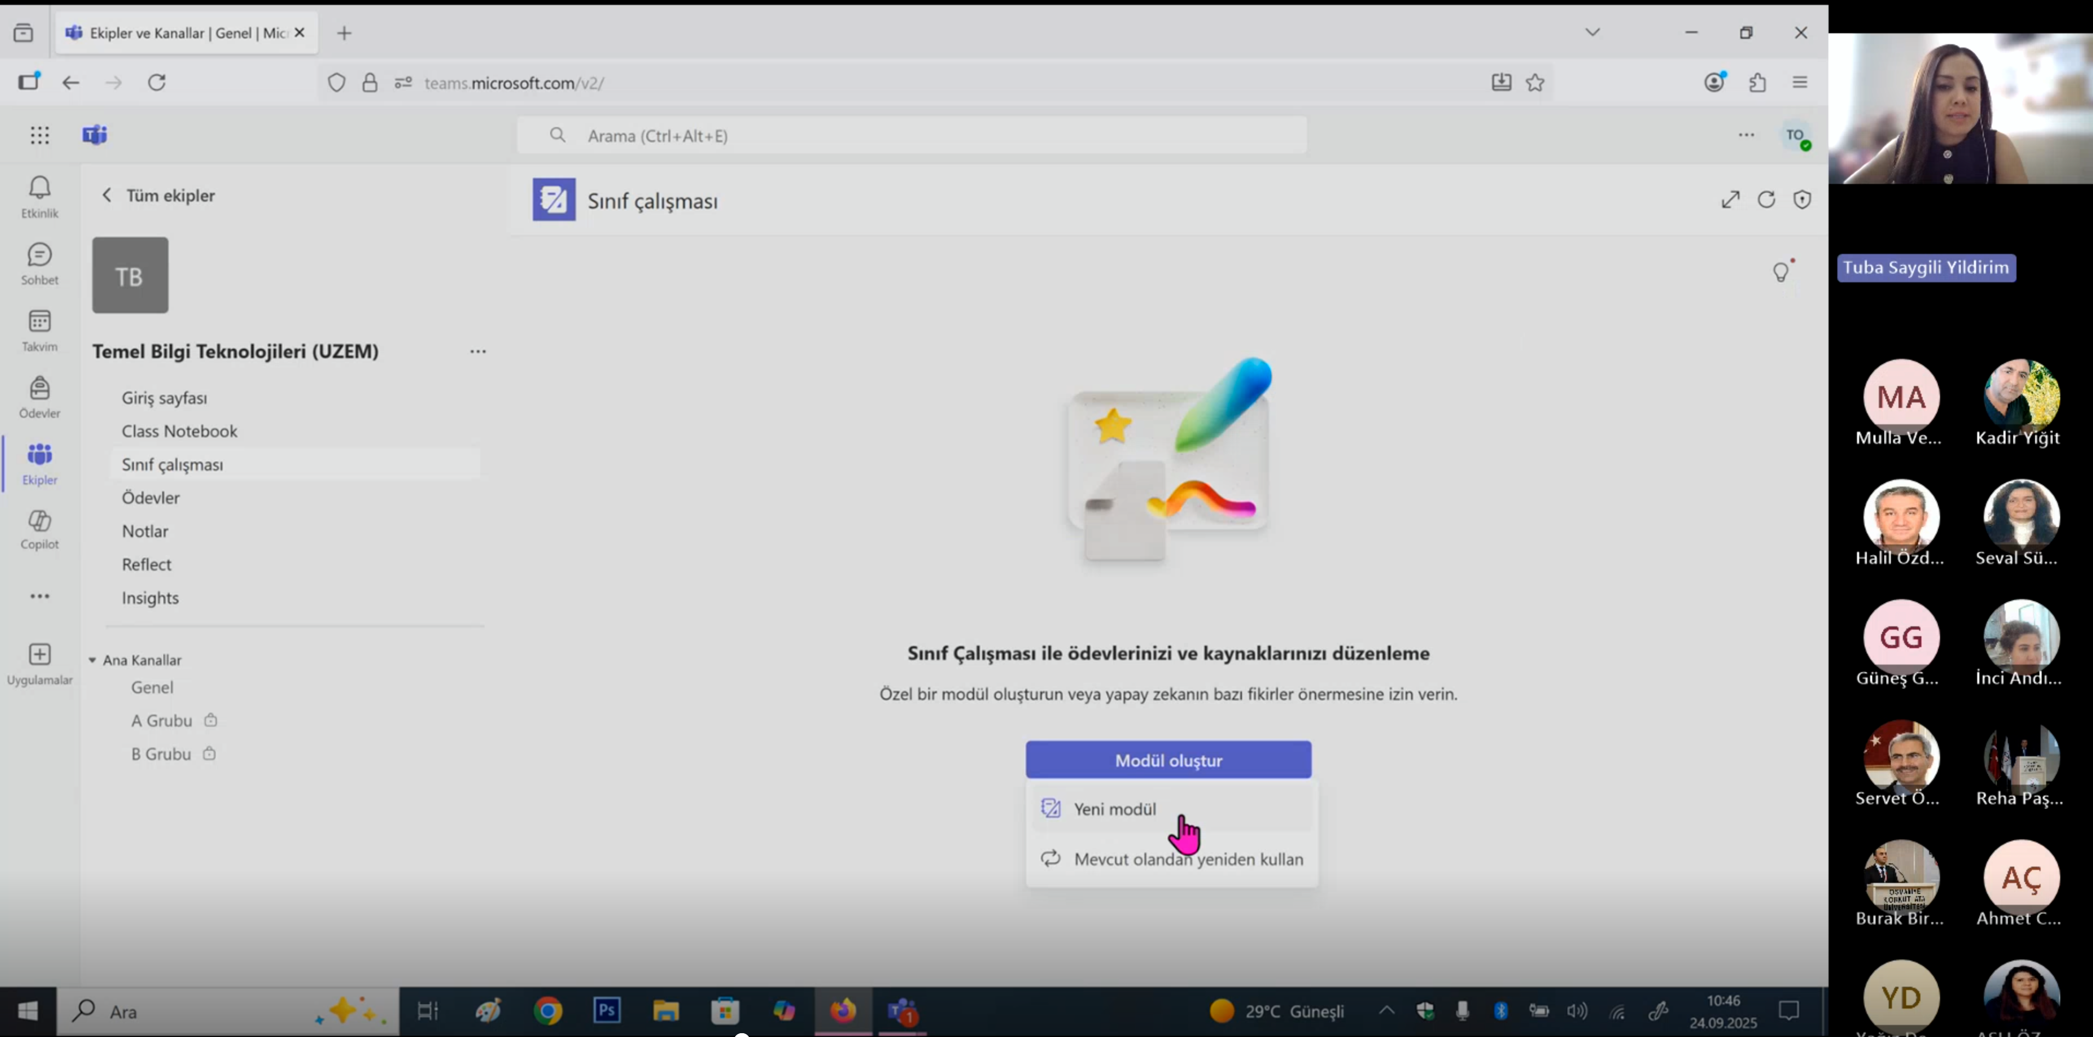This screenshot has height=1037, width=2093.
Task: Expand the tab with the pop-out arrow icon
Action: click(x=1731, y=200)
